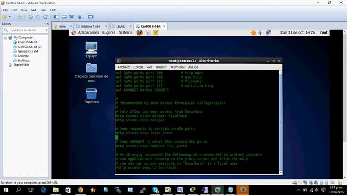
Task: Click the mail launcher in GNOME panel
Action: pyautogui.click(x=147, y=32)
